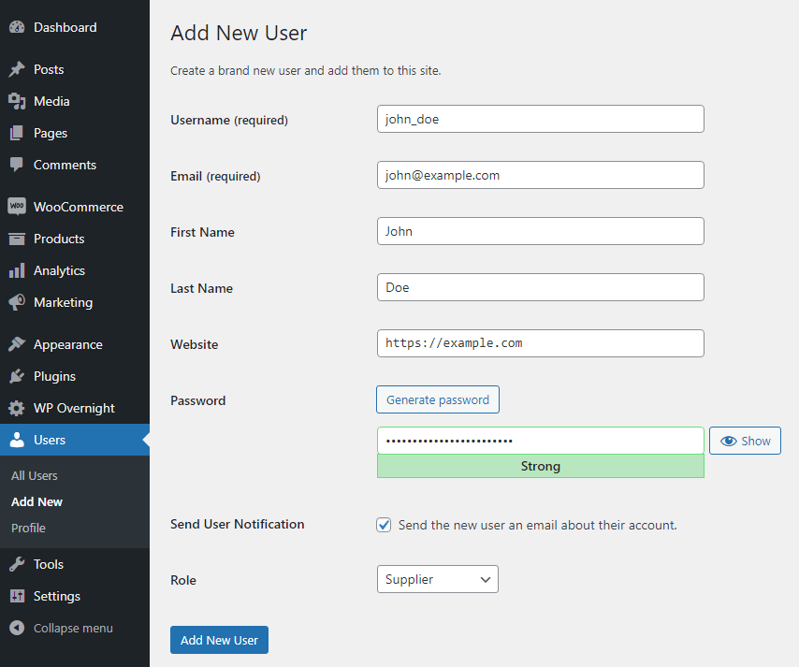The height and width of the screenshot is (667, 799).
Task: Click the Email (required) label
Action: pyautogui.click(x=215, y=176)
